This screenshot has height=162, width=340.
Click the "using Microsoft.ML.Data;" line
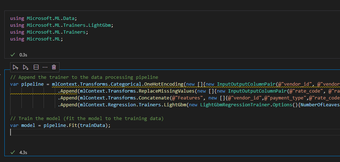point(44,18)
